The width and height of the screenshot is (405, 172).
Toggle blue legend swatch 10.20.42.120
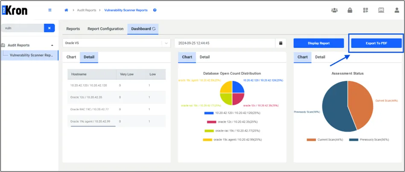click(209, 113)
